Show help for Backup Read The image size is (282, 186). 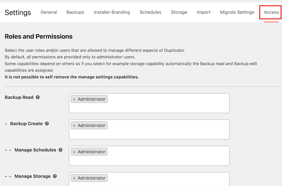point(38,97)
